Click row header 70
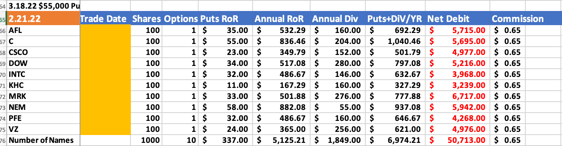The height and width of the screenshot is (146, 562). point(3,74)
